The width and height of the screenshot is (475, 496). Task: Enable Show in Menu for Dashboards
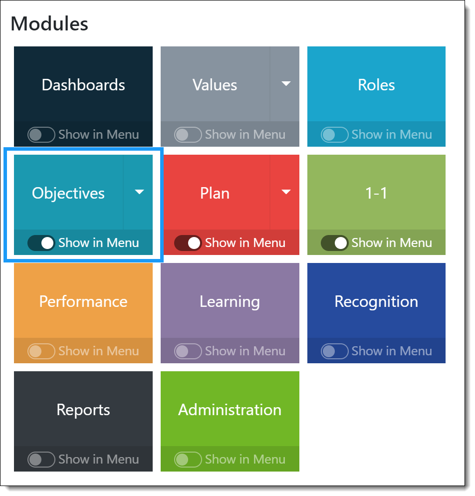click(x=41, y=135)
